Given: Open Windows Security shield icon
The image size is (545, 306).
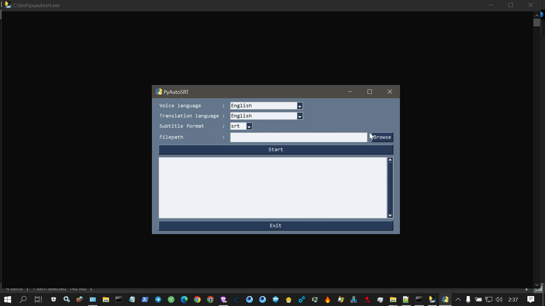Looking at the screenshot, I should tap(53, 299).
